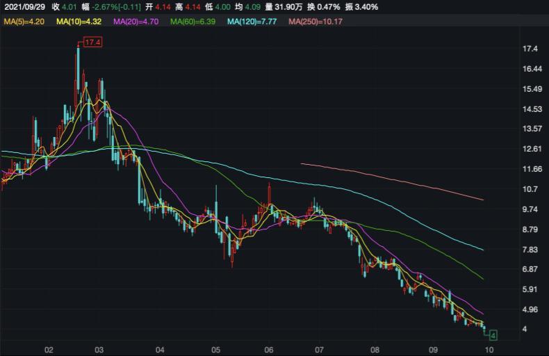549x356 pixels.
Task: Click the green 4 low price marker
Action: click(x=492, y=336)
